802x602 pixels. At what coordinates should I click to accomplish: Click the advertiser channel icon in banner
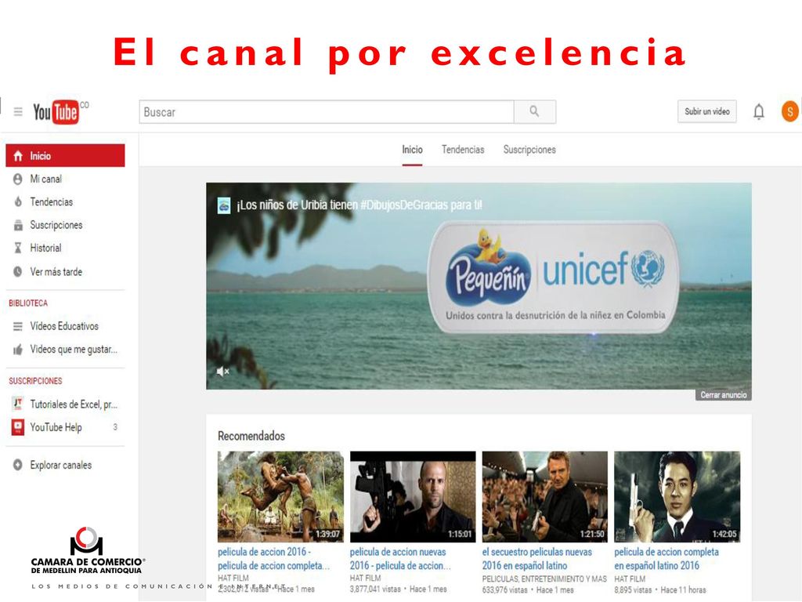224,205
